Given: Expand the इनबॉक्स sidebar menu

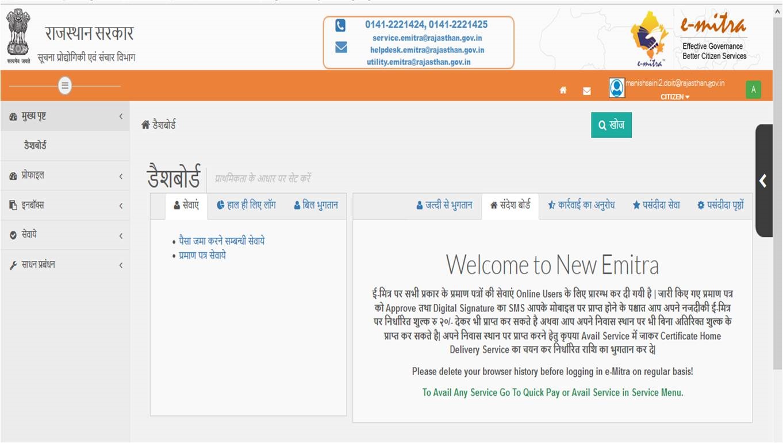Looking at the screenshot, I should pos(64,205).
